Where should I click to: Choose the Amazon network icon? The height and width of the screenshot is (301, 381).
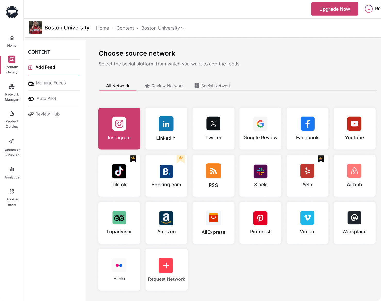166,218
